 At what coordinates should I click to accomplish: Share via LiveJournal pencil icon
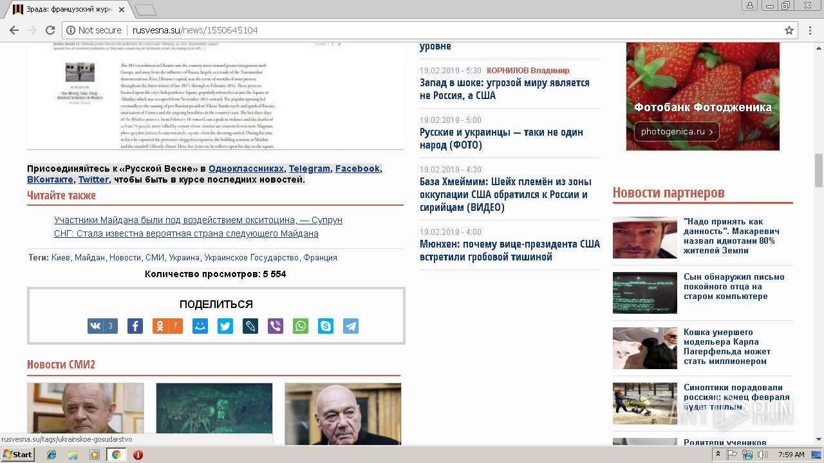[250, 326]
